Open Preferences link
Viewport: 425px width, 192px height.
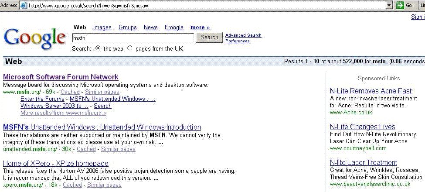coord(238,41)
